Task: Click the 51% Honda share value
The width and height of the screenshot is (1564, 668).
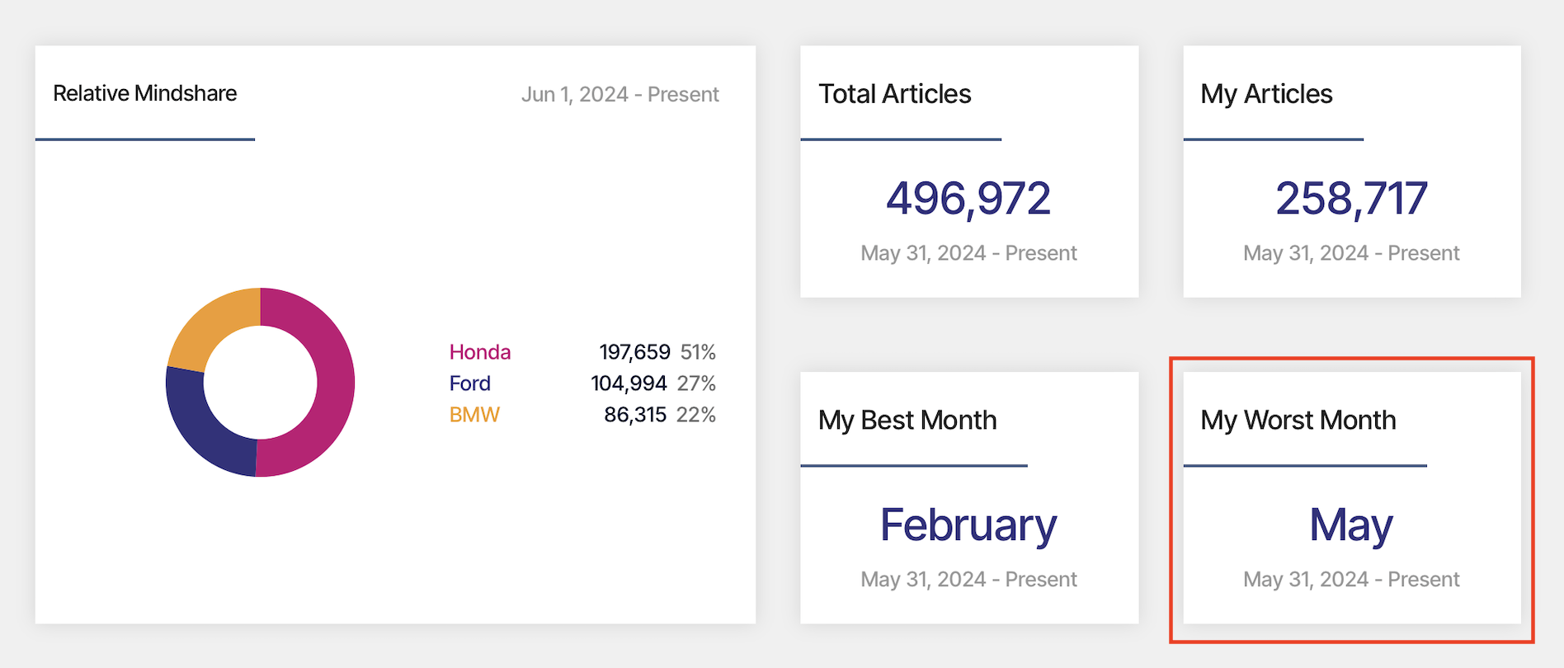Action: tap(698, 352)
